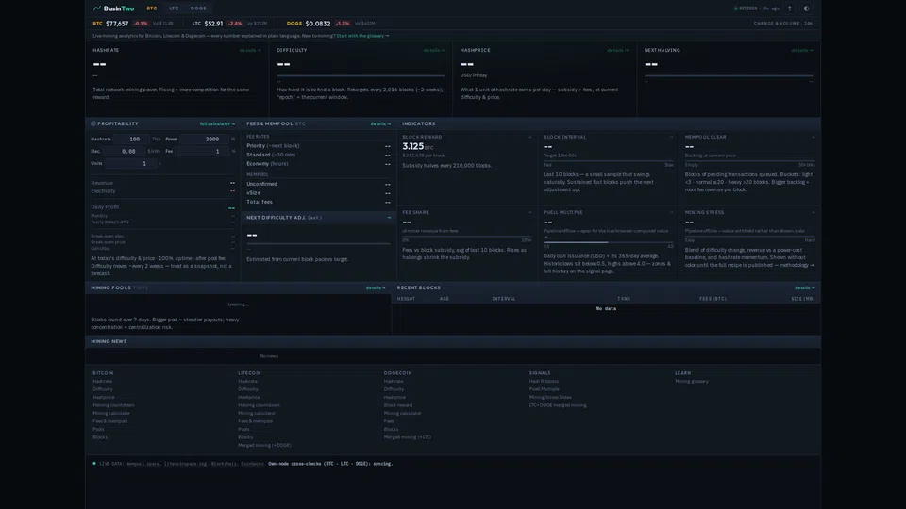Click the Difficulty epoch progress bar
This screenshot has height=509, width=906.
[x=361, y=75]
